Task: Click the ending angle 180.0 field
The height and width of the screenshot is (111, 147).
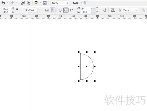Action: (86, 12)
